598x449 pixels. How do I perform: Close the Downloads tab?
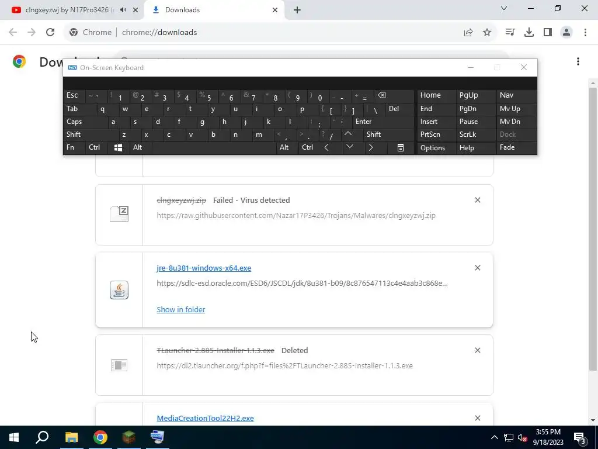pyautogui.click(x=275, y=10)
